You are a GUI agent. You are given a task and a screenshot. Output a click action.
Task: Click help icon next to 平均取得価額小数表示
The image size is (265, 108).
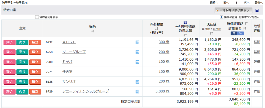(x=257, y=11)
